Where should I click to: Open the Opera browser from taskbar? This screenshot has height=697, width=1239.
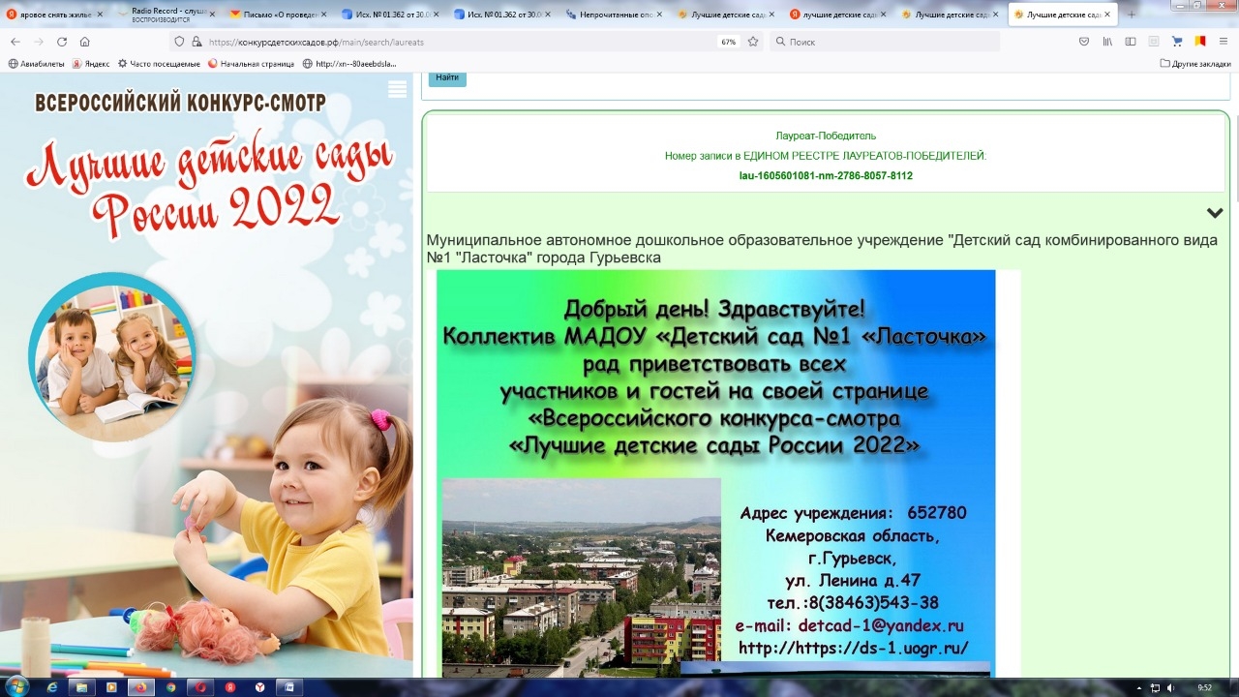(201, 686)
